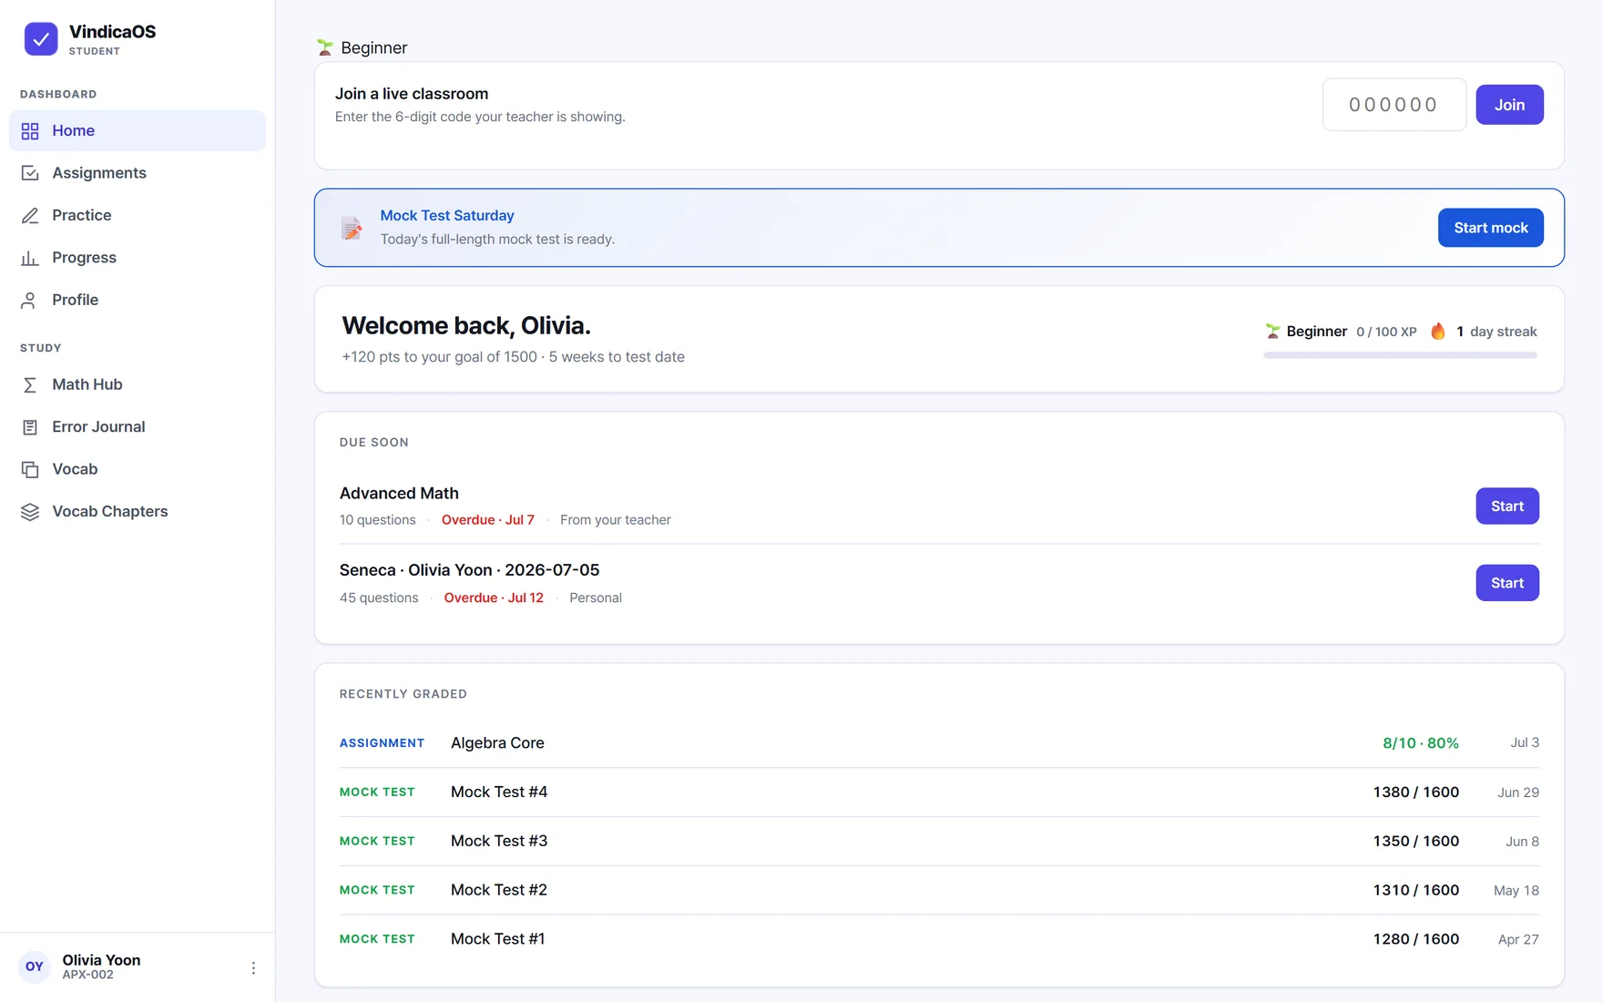Screen dimensions: 1603x1002
Task: Click the Personal label
Action: tap(596, 598)
